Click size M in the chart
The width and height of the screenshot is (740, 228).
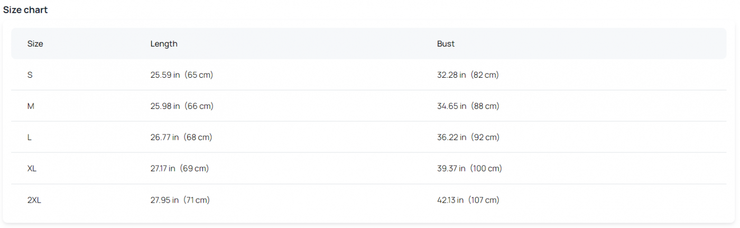[x=31, y=106]
